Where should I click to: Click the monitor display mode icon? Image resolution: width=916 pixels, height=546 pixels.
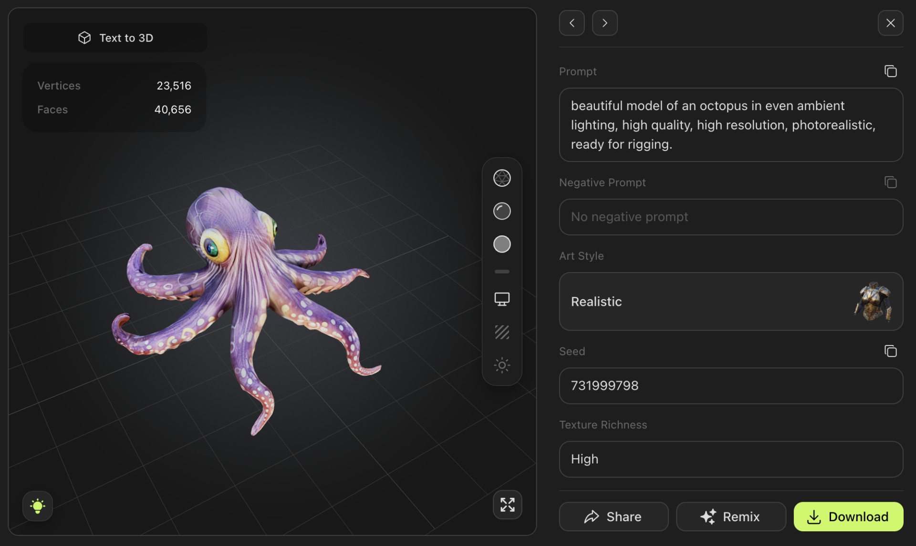click(x=501, y=299)
